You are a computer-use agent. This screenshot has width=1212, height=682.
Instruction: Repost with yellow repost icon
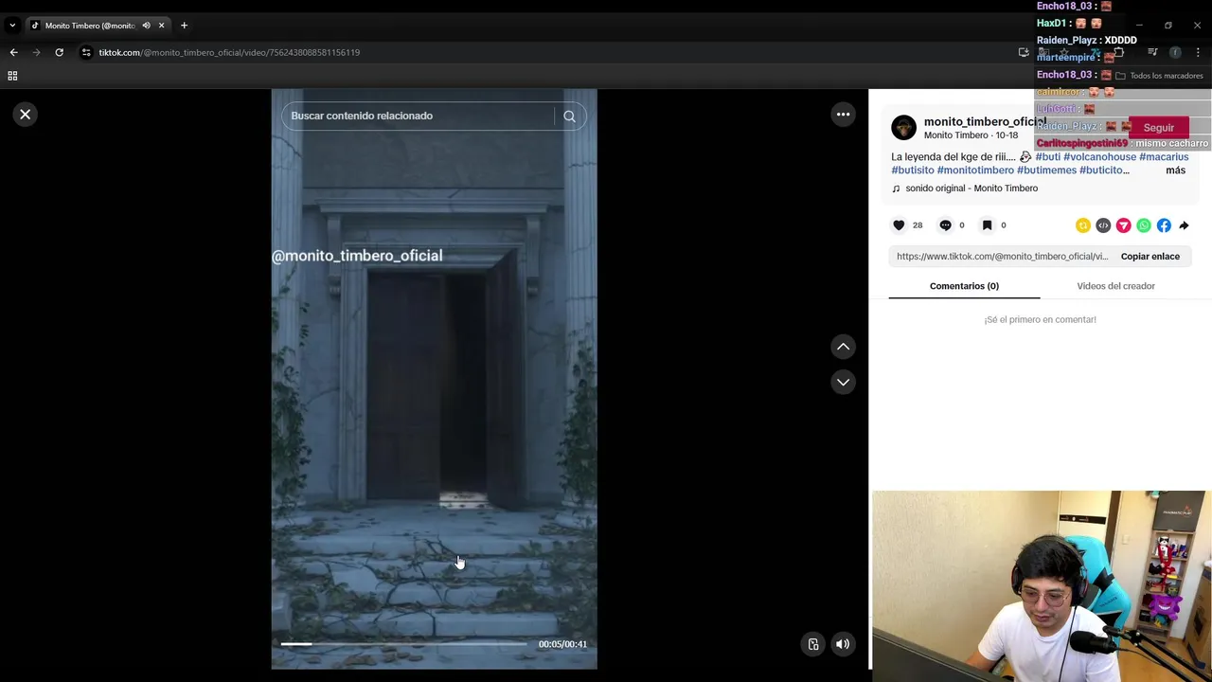(1082, 225)
